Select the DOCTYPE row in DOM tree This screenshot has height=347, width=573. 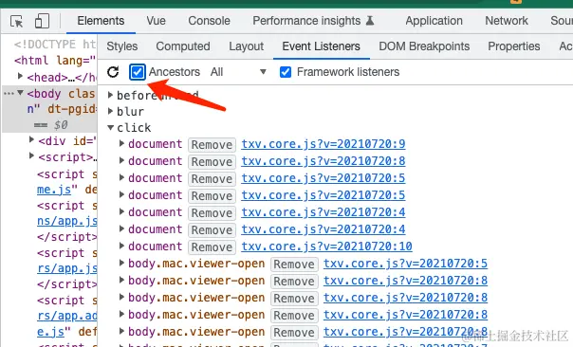tap(55, 45)
